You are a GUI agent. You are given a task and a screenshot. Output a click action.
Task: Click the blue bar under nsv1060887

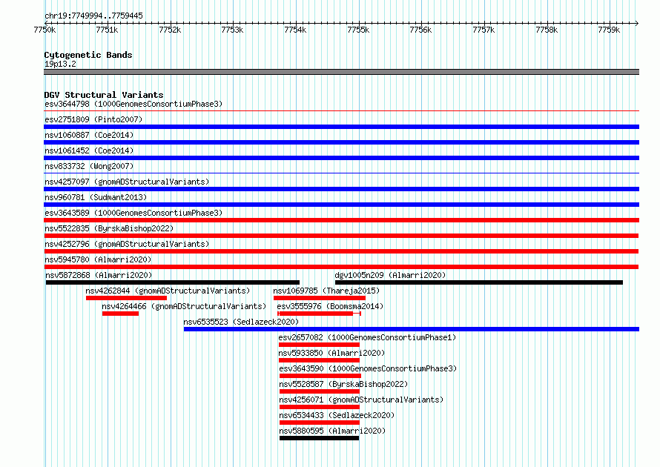tap(341, 142)
